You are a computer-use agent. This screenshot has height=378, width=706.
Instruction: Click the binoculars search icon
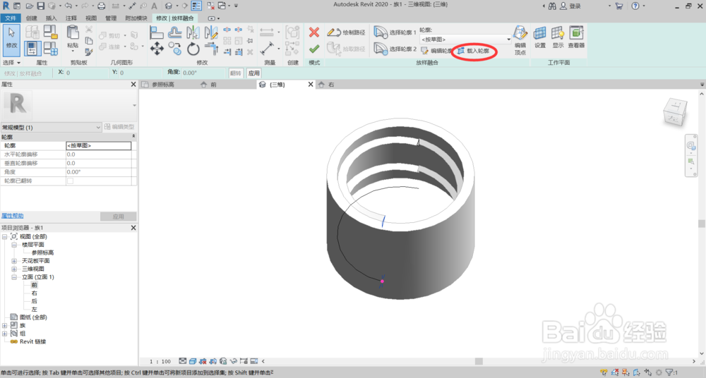pos(552,6)
